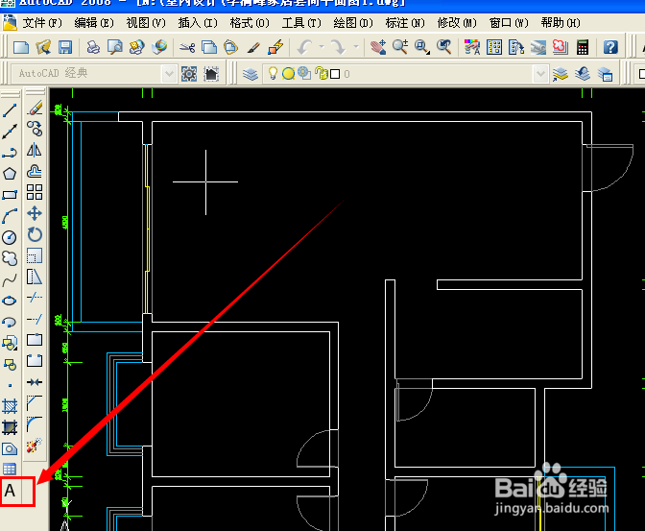
Task: Select the Explode modify tool
Action: coord(35,446)
